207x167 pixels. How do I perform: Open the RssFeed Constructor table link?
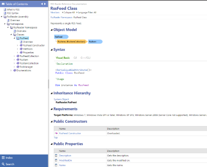pyautogui.click(x=70, y=133)
